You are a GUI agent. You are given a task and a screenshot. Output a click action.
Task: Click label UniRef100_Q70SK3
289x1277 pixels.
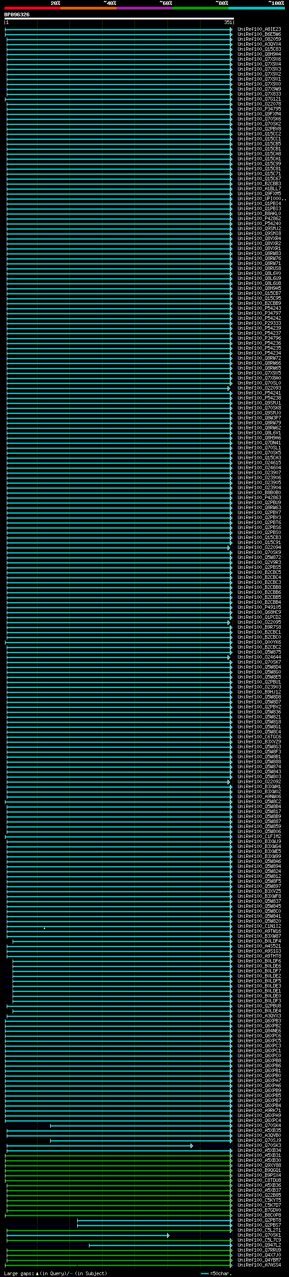pos(259,1145)
